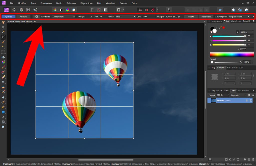
Task: Select the Crop tool
Action: click(x=3, y=37)
